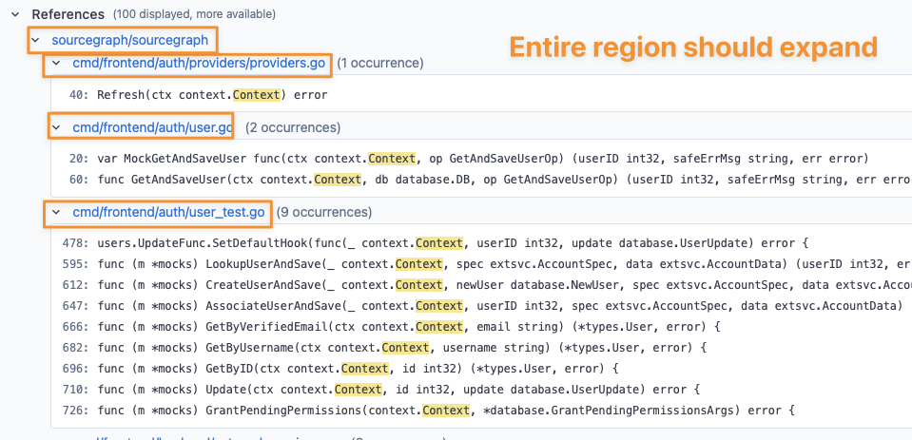Go to line 40 Refresh reference
Image resolution: width=912 pixels, height=440 pixels.
click(199, 95)
